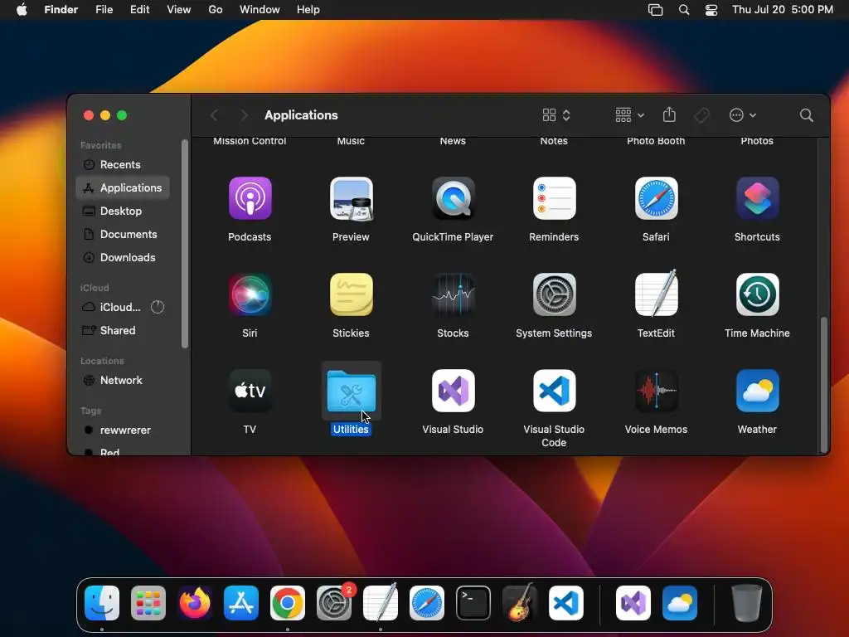This screenshot has width=849, height=637.
Task: Open the Group By dropdown
Action: coord(629,115)
